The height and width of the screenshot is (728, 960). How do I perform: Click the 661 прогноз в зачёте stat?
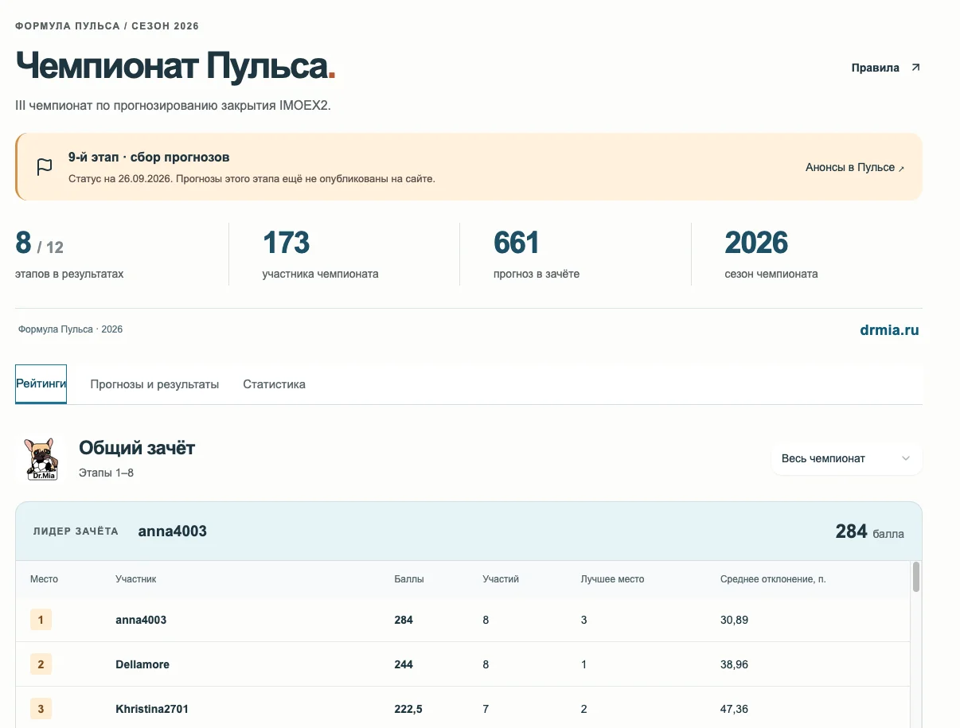tap(537, 255)
